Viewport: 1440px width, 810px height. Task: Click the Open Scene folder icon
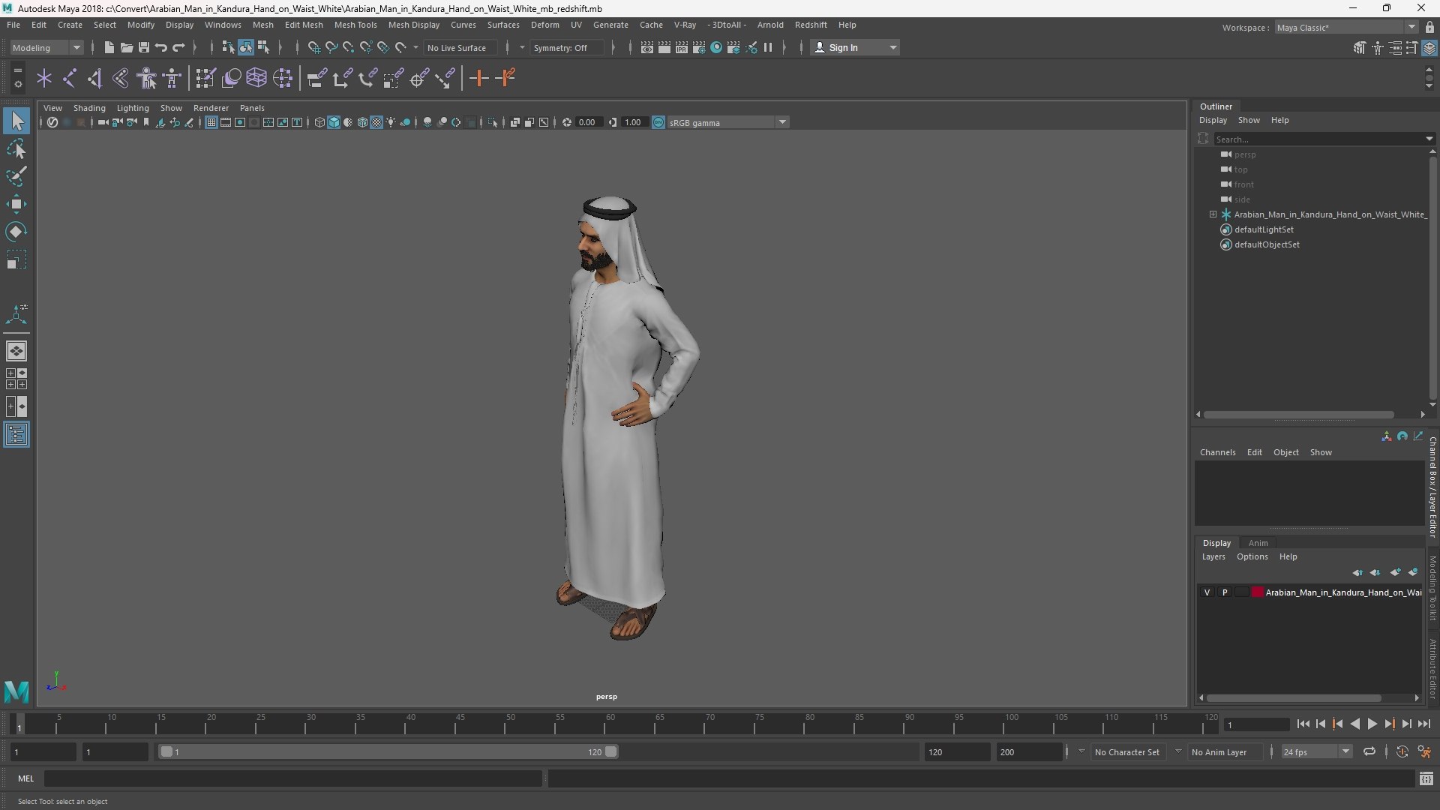coord(126,47)
